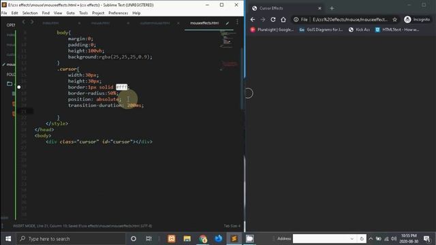Open Chrome from the taskbar
This screenshot has width=436, height=245.
click(x=203, y=239)
